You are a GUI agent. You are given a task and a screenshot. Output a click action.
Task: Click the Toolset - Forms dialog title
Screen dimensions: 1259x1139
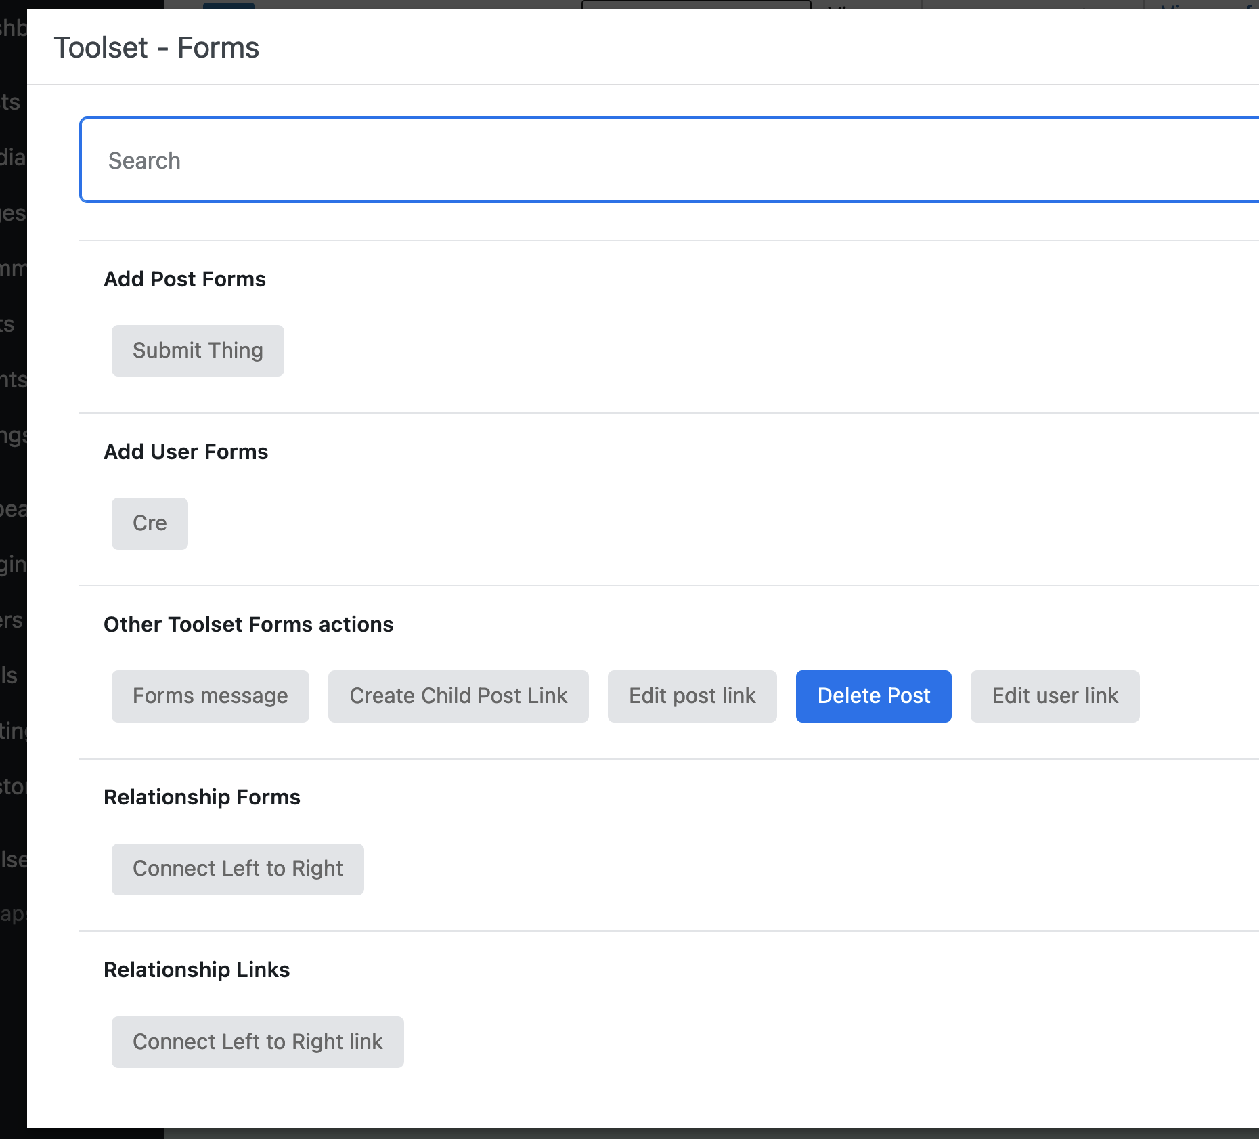pos(156,48)
